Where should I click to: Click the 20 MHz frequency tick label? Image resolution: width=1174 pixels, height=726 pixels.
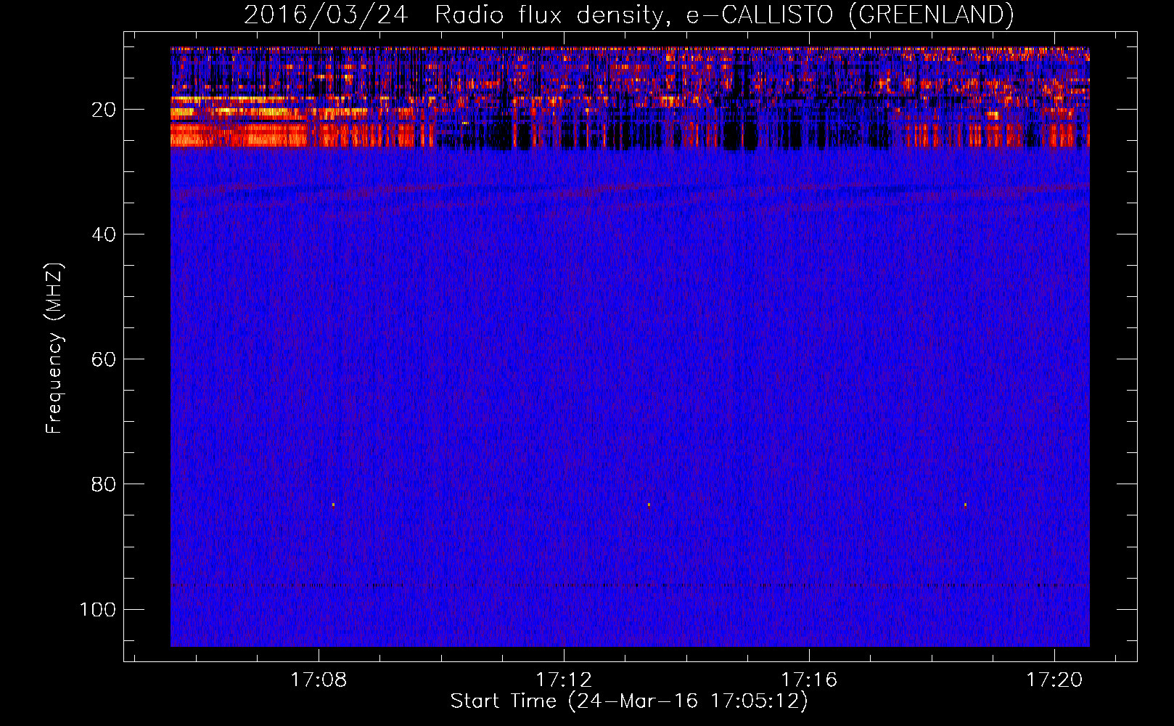(104, 110)
